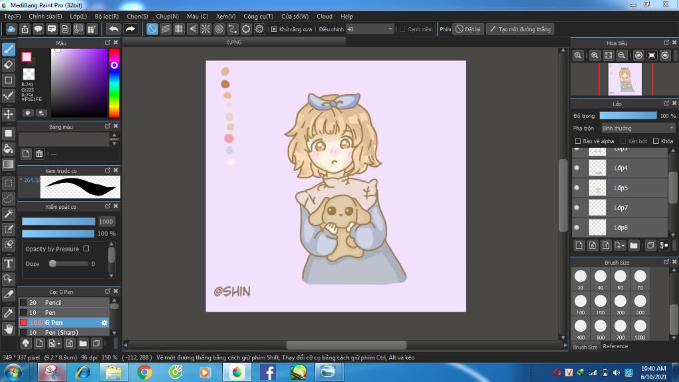Select the Magic Wand tool
The image size is (679, 382).
pos(9,214)
